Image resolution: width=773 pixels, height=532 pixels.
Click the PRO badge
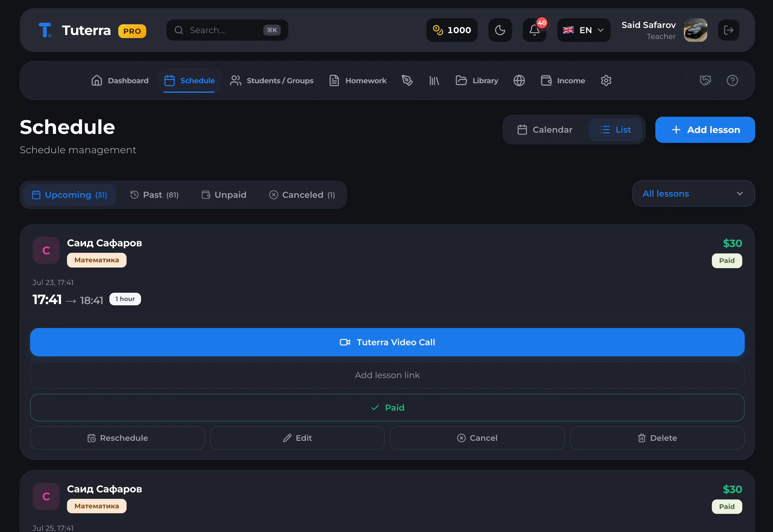132,31
